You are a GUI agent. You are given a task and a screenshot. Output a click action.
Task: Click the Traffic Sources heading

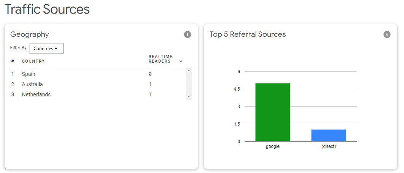(x=47, y=9)
